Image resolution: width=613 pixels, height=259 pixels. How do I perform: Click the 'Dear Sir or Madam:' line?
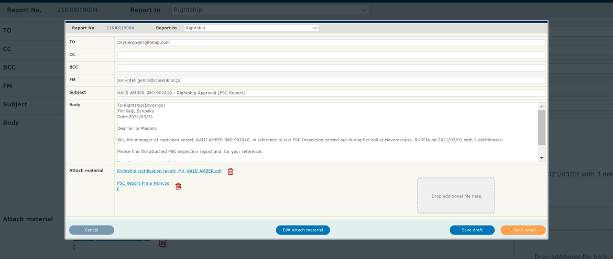[x=137, y=128]
